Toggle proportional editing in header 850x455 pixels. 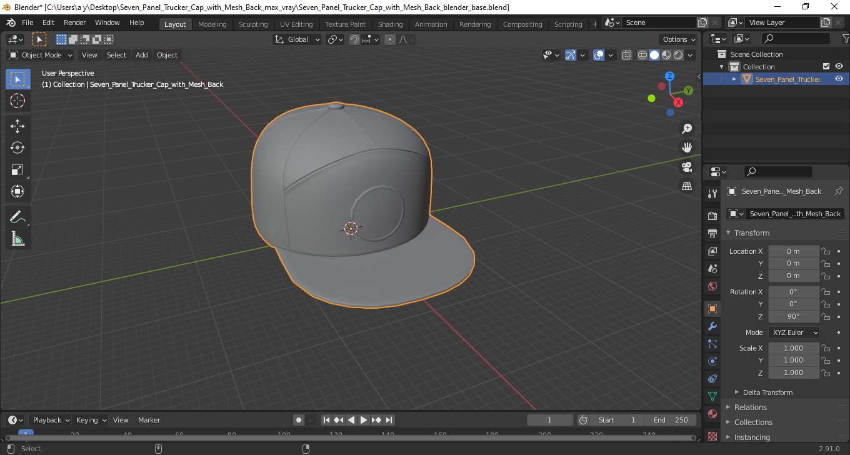(x=390, y=39)
